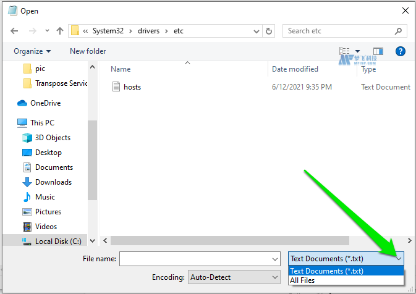
Task: Open the Downloads folder in sidebar
Action: pos(53,182)
